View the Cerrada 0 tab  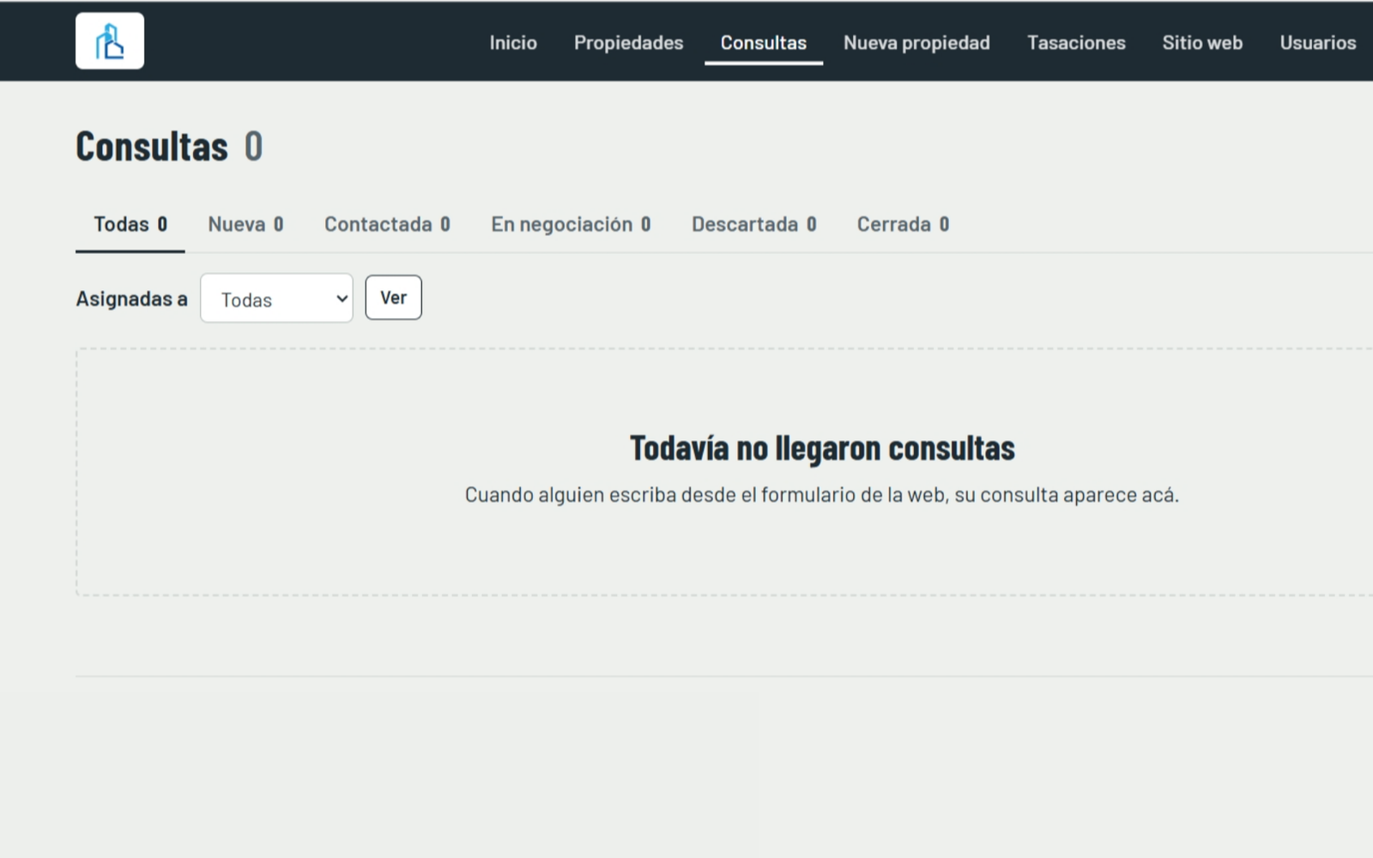pyautogui.click(x=903, y=225)
